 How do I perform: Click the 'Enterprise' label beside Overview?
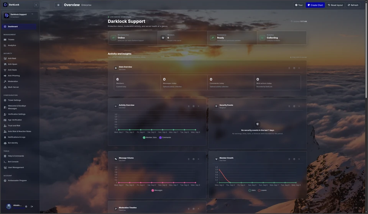tap(86, 5)
